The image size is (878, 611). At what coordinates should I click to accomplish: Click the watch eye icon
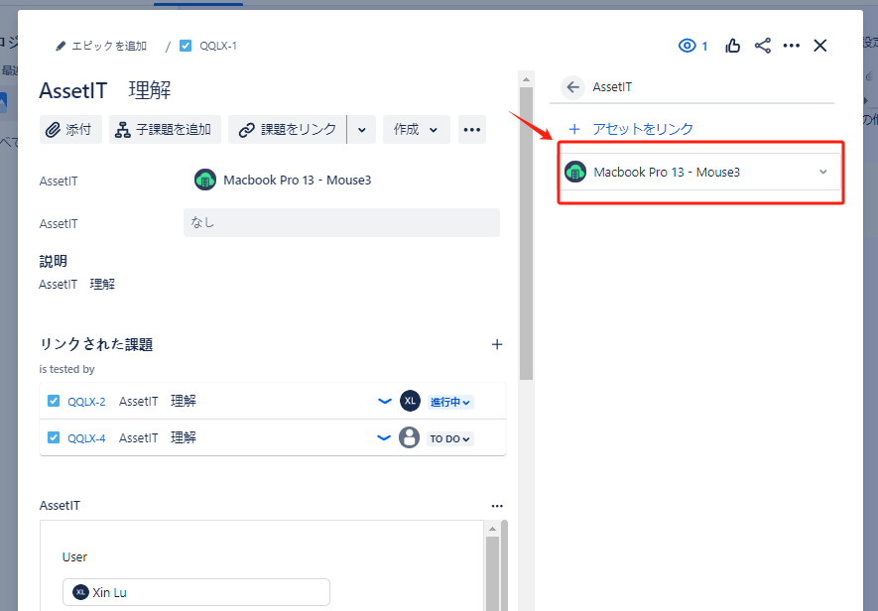(688, 46)
